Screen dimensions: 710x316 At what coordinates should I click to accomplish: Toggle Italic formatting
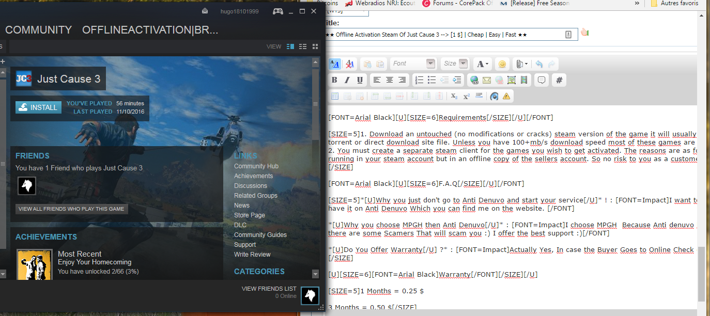[347, 80]
